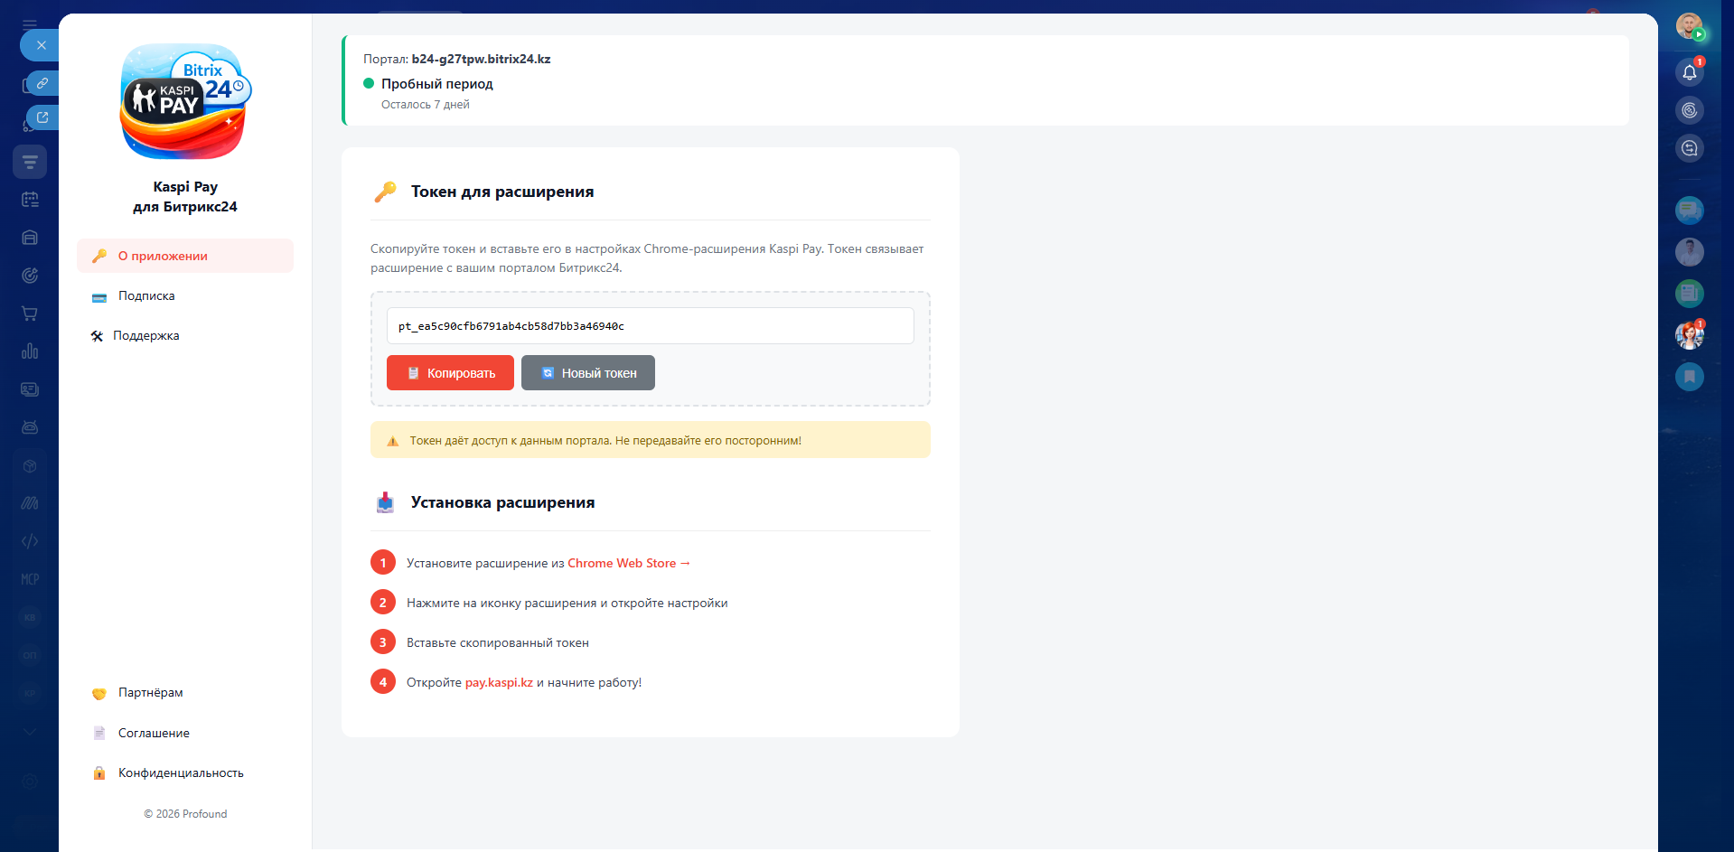The width and height of the screenshot is (1734, 852).
Task: Open the pay.kaspi.kz link
Action: (499, 682)
